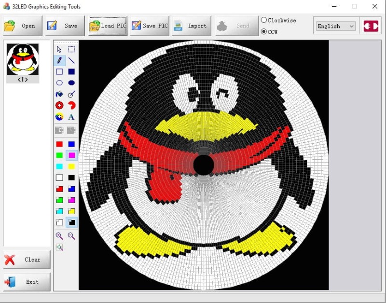Click the Clear button

[27, 260]
